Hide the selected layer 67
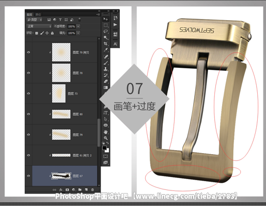The width and height of the screenshot is (266, 206). 28,176
